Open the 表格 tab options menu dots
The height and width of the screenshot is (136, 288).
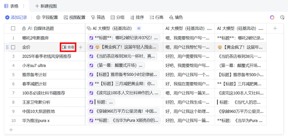23,6
